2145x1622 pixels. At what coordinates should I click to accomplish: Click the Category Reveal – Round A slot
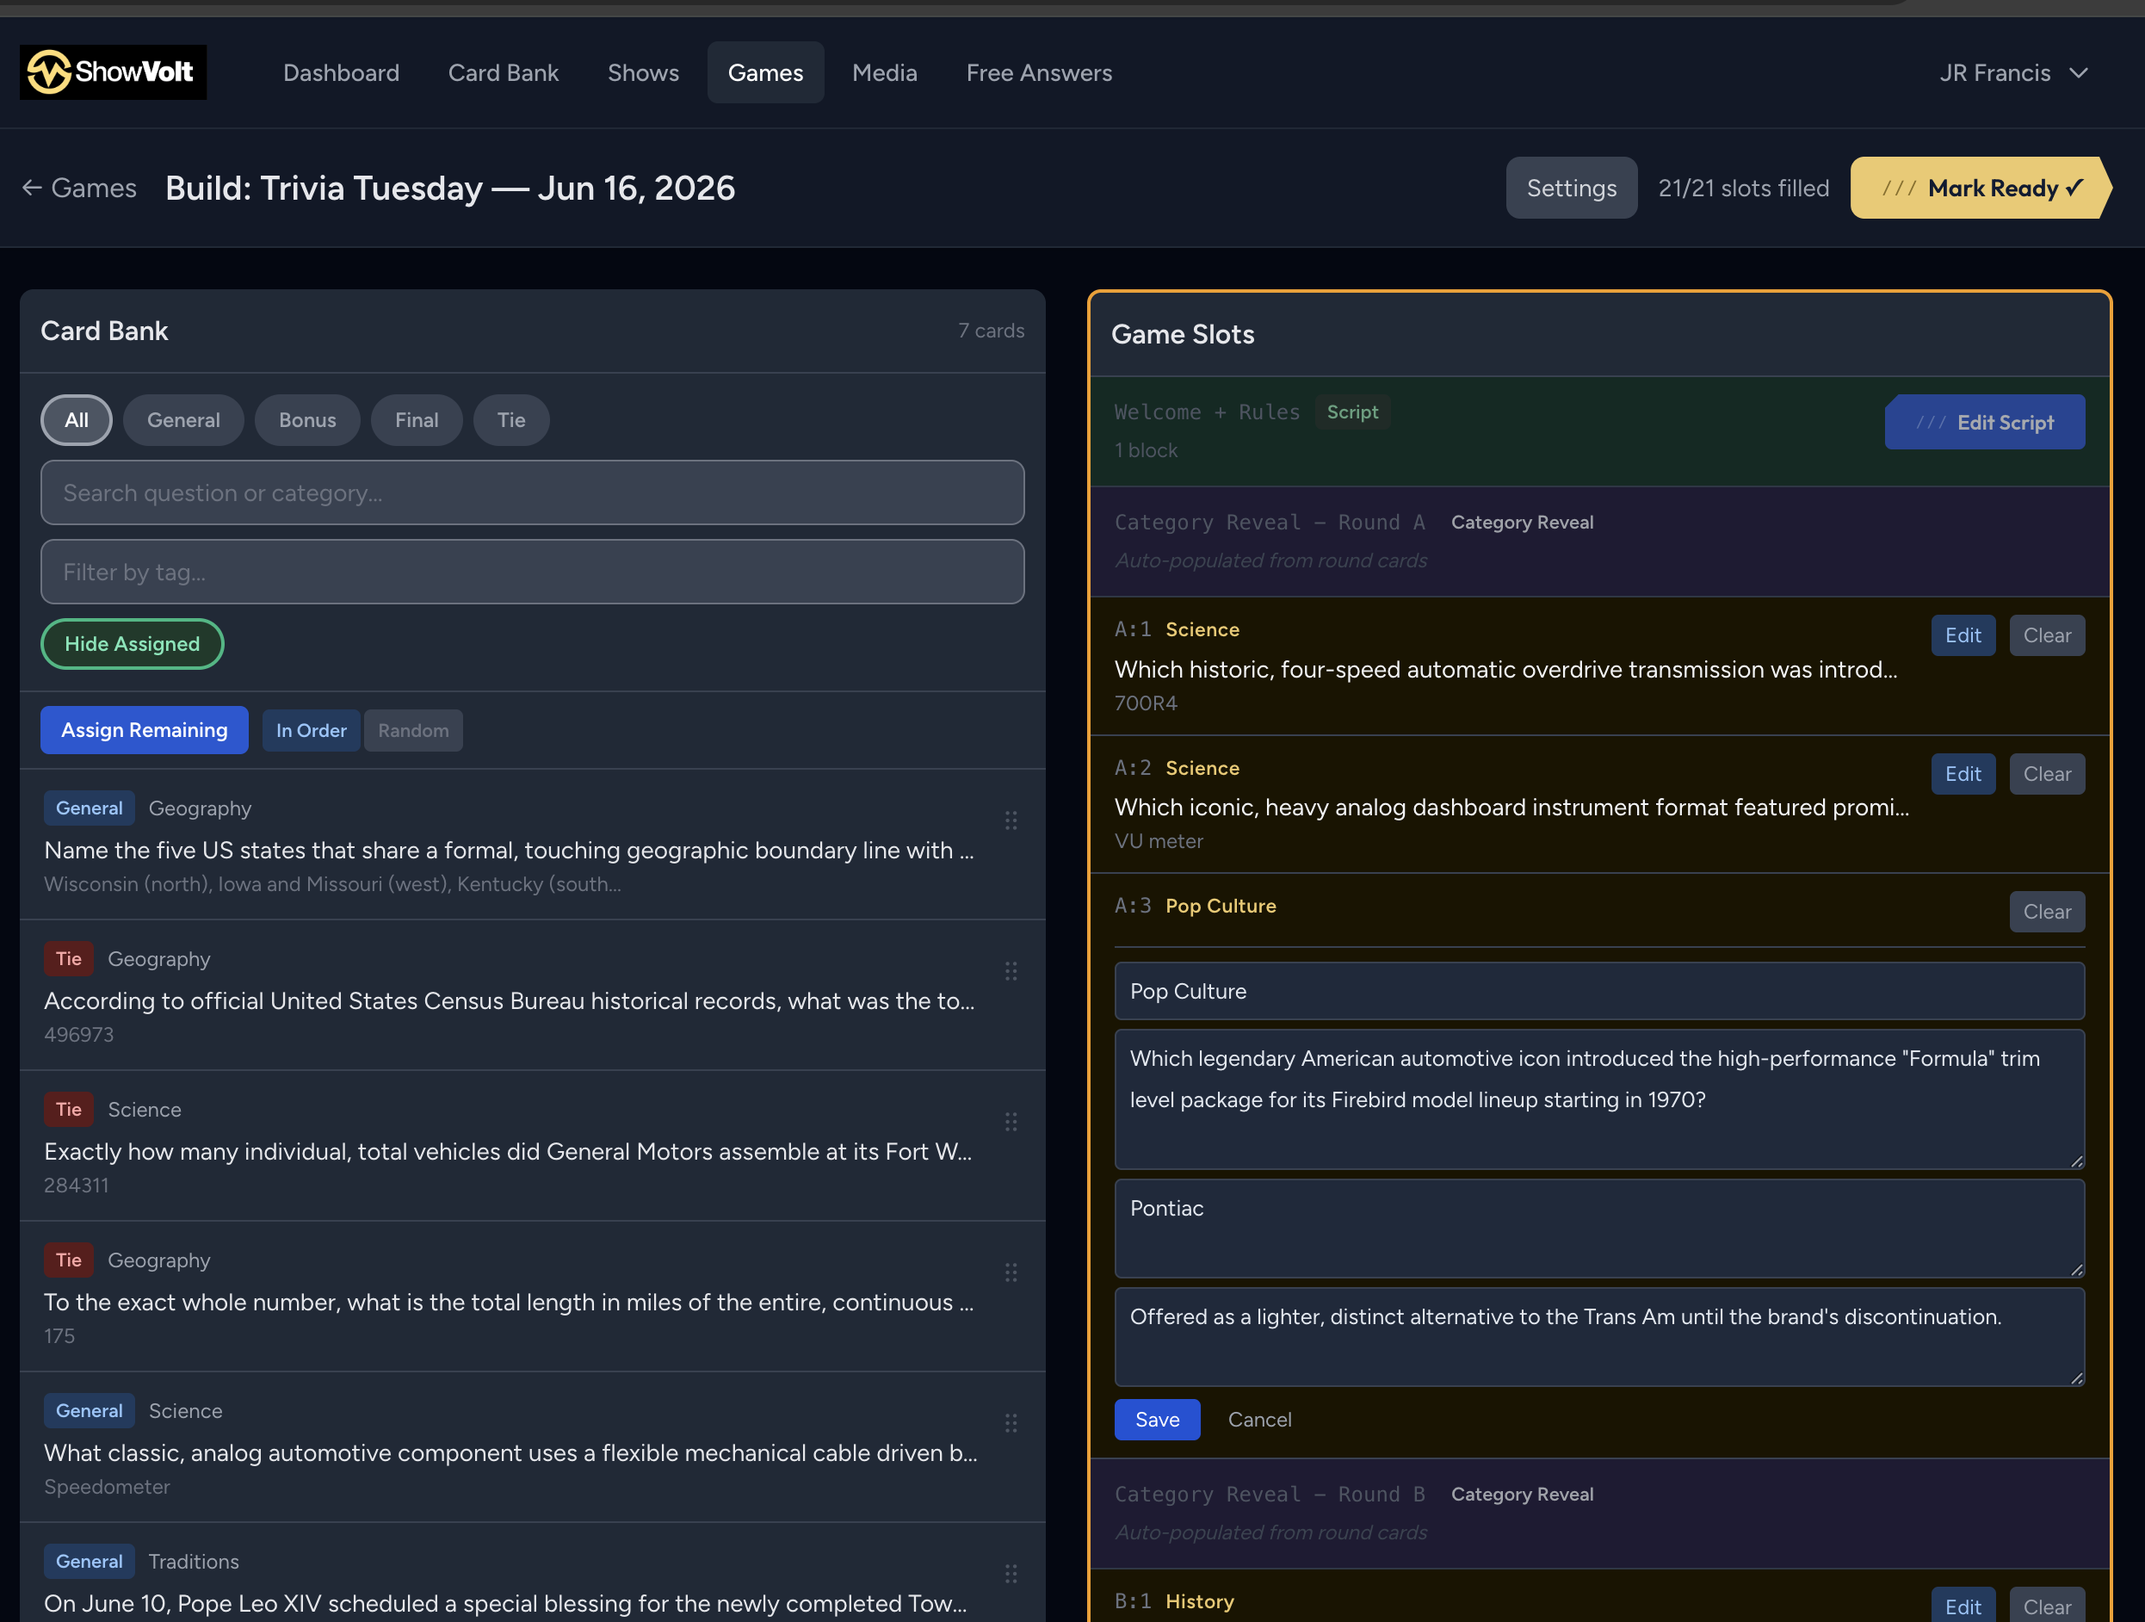[1599, 542]
